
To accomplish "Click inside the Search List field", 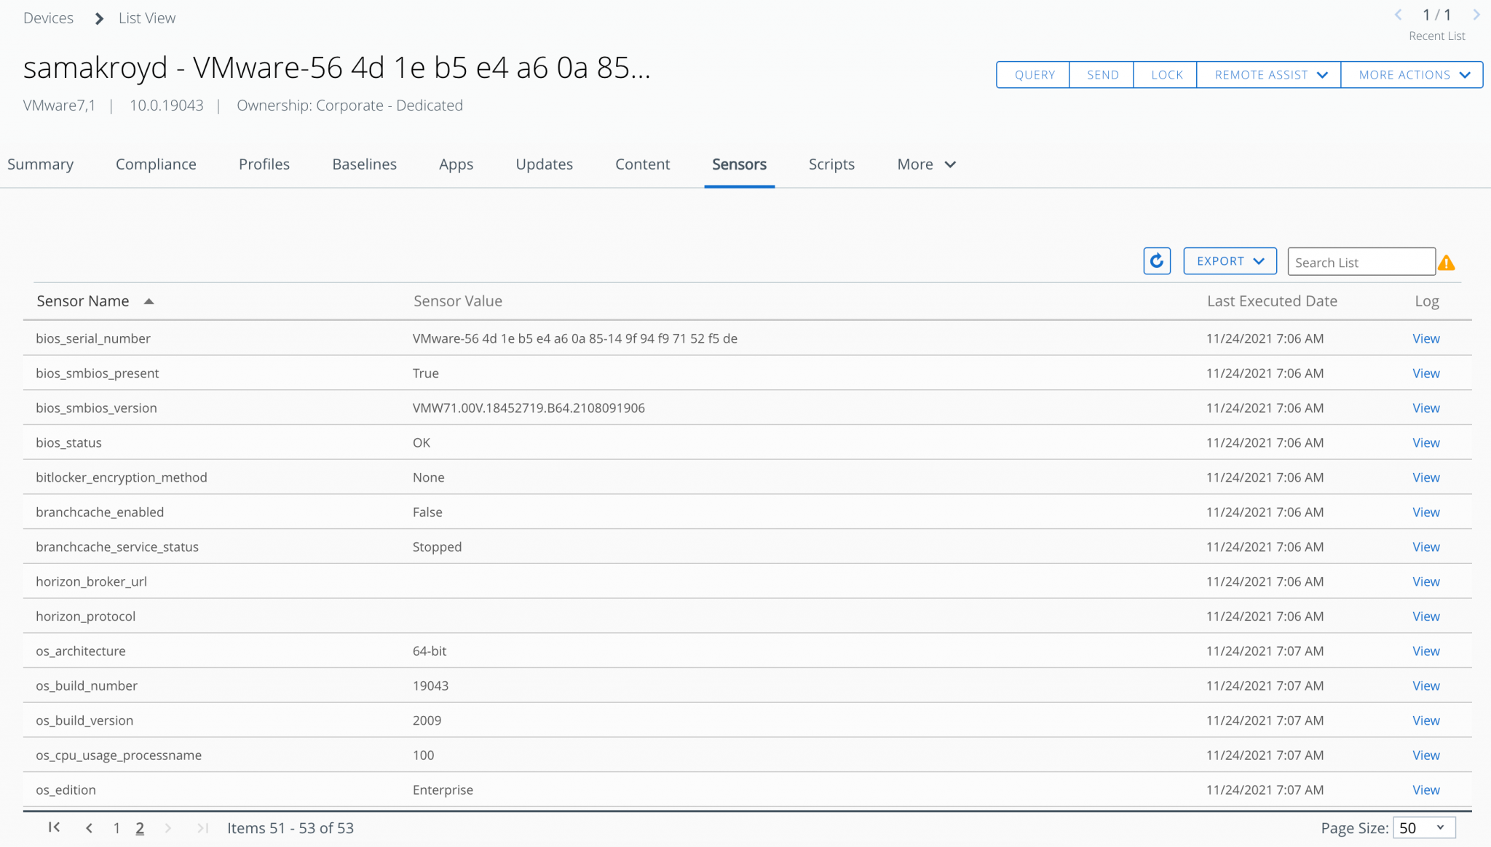I will click(1360, 261).
